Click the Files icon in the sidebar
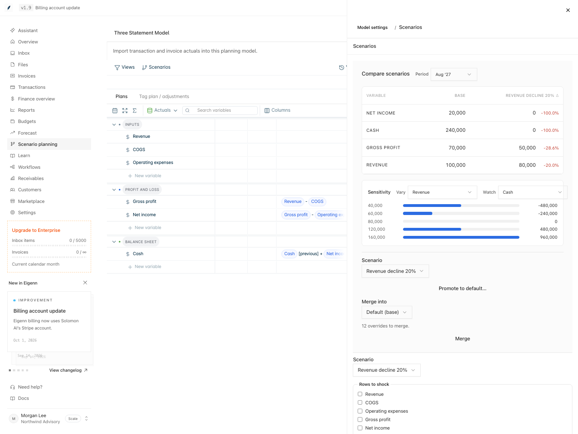Image resolution: width=578 pixels, height=434 pixels. tap(13, 65)
